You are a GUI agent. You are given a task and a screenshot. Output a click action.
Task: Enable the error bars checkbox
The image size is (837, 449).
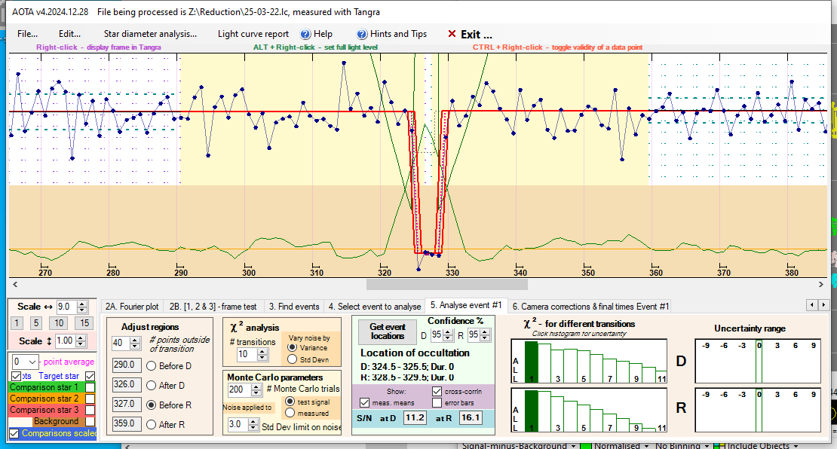[437, 402]
